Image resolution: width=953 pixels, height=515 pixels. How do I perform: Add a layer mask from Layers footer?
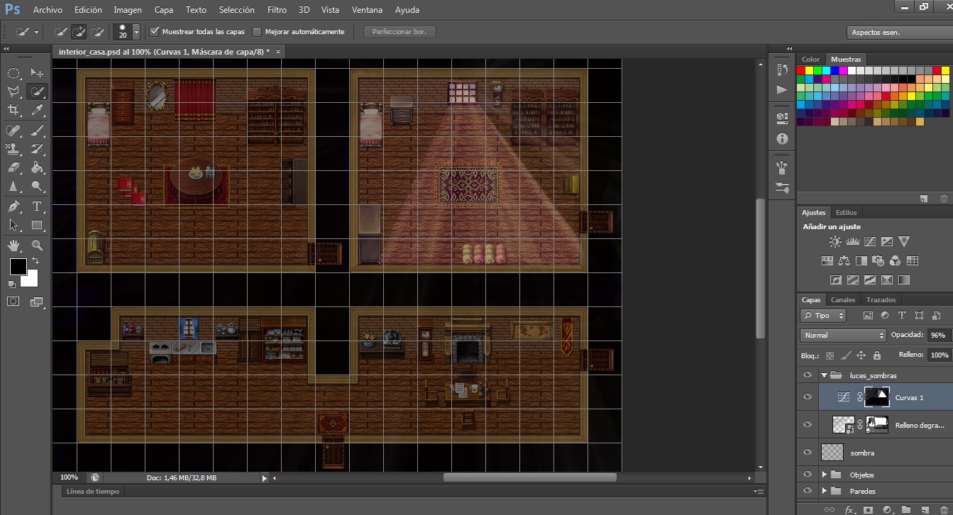(x=868, y=509)
